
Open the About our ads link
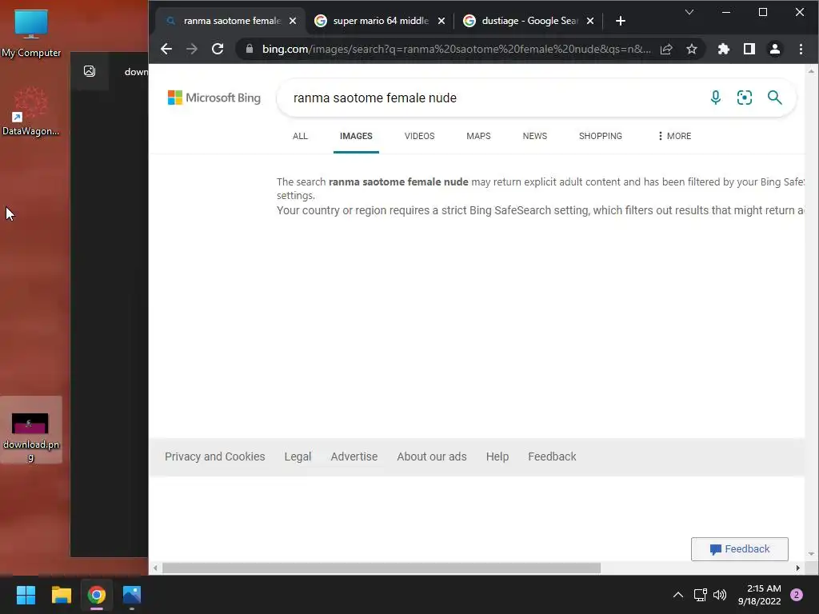coord(431,457)
